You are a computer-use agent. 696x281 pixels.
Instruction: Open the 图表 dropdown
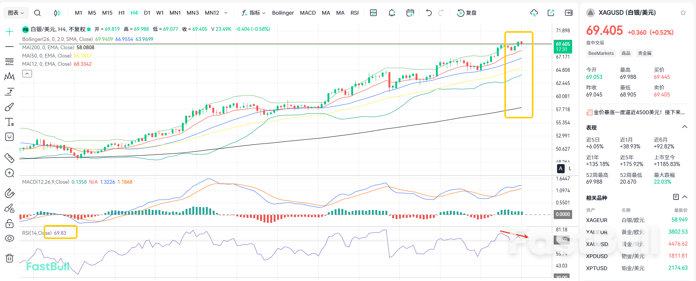tap(16, 13)
